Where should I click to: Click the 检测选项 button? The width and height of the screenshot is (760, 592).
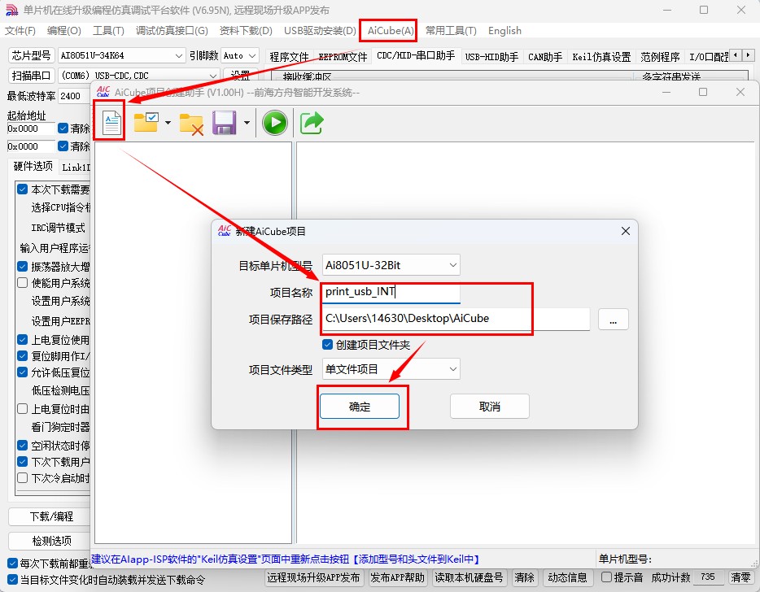51,541
